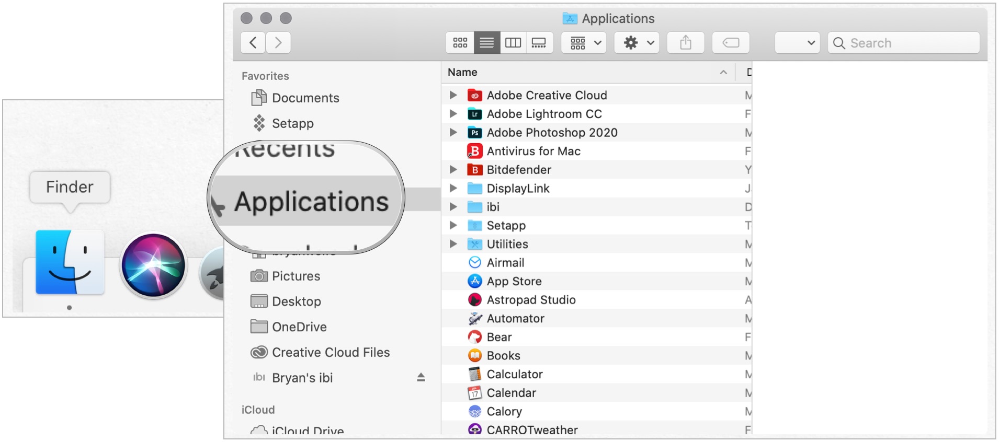The width and height of the screenshot is (999, 442).
Task: Select the Antivirus for Mac icon
Action: (475, 151)
